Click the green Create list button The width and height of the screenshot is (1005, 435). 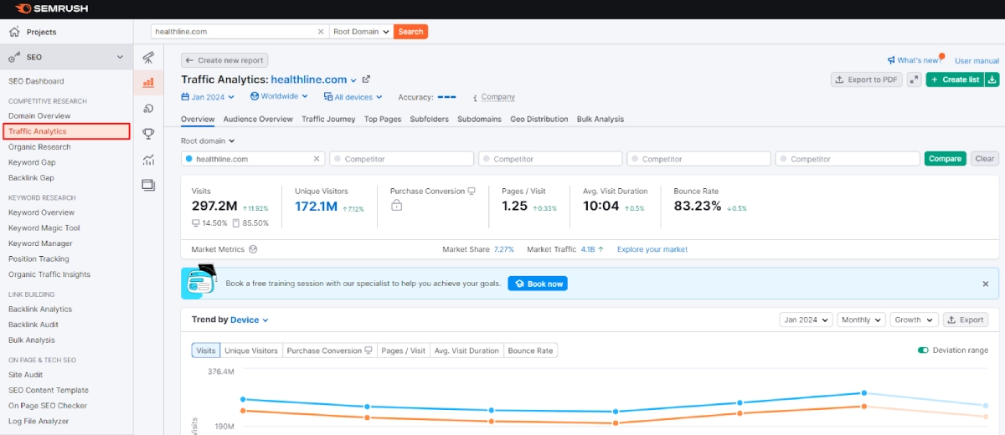955,79
